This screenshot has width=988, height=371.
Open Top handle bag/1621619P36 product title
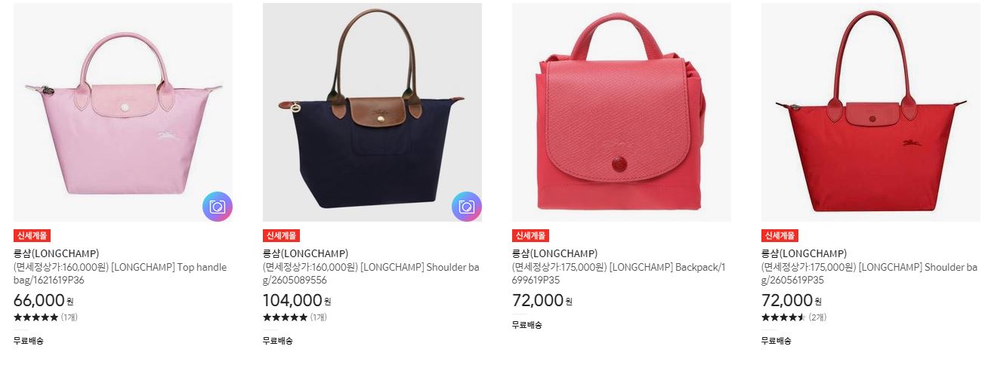click(x=120, y=273)
